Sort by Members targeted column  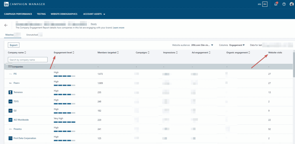click(x=118, y=53)
